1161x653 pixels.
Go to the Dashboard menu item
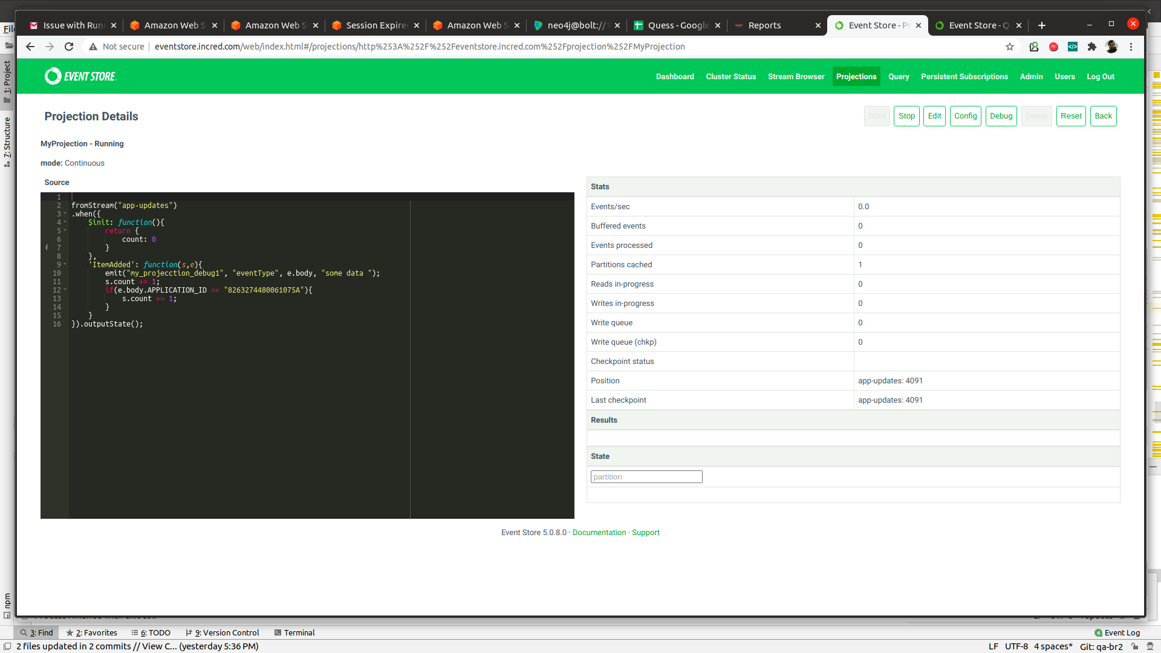(x=675, y=77)
